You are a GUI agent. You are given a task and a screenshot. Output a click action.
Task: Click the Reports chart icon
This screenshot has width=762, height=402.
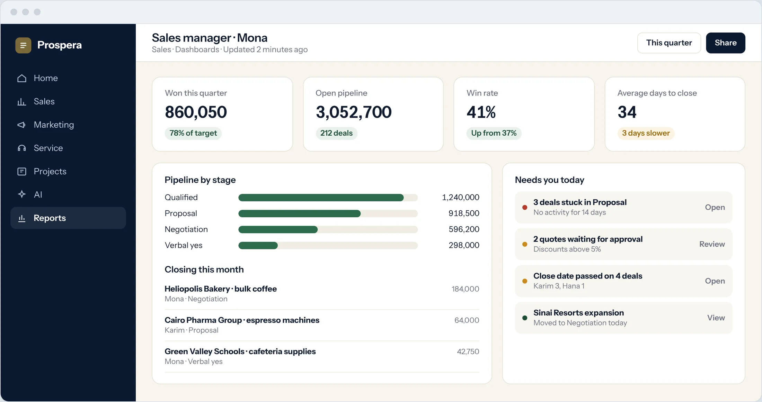tap(22, 218)
